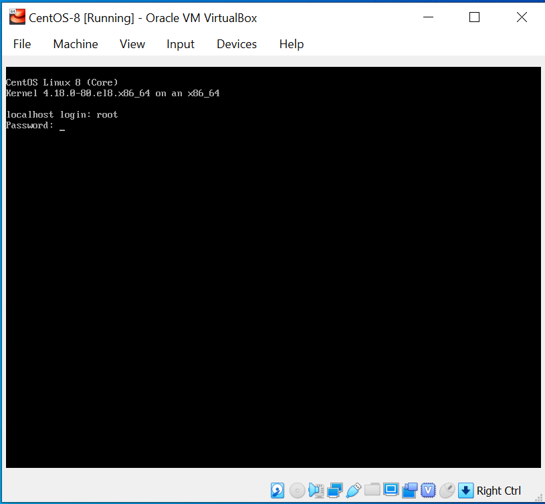
Task: Click the 'localhost login: root' line
Action: coord(62,114)
